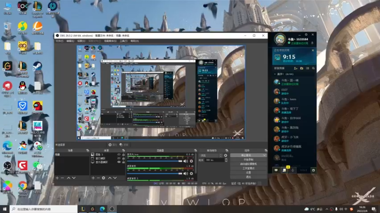Screen dimensions: 380x213
Task: Toggle lock on 窗口捕获 source
Action: 123,159
